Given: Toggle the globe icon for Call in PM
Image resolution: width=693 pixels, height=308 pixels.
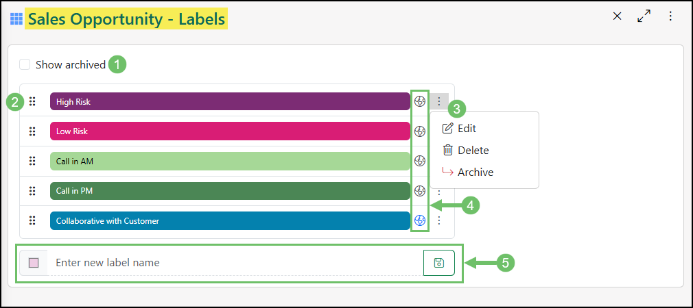Looking at the screenshot, I should click(x=420, y=191).
